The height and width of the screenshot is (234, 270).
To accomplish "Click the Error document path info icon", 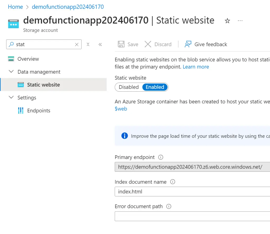I will click(169, 207).
